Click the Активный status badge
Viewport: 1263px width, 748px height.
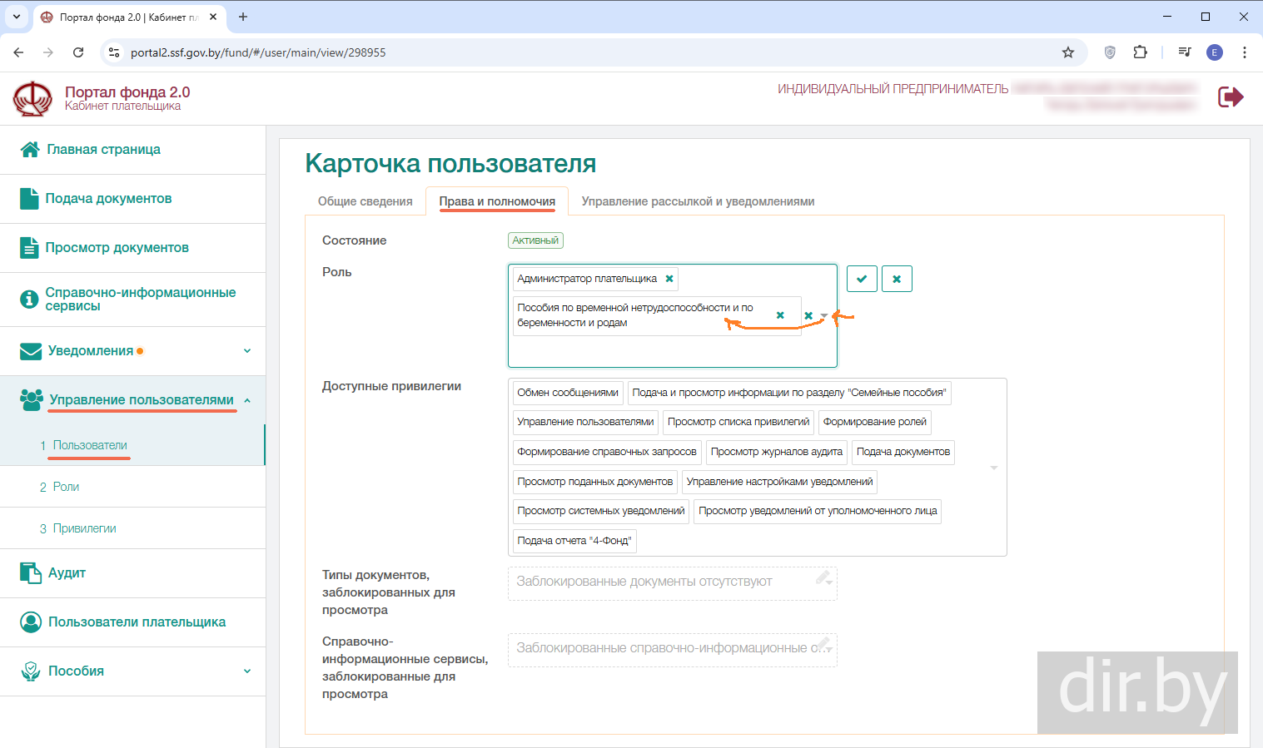(x=535, y=240)
